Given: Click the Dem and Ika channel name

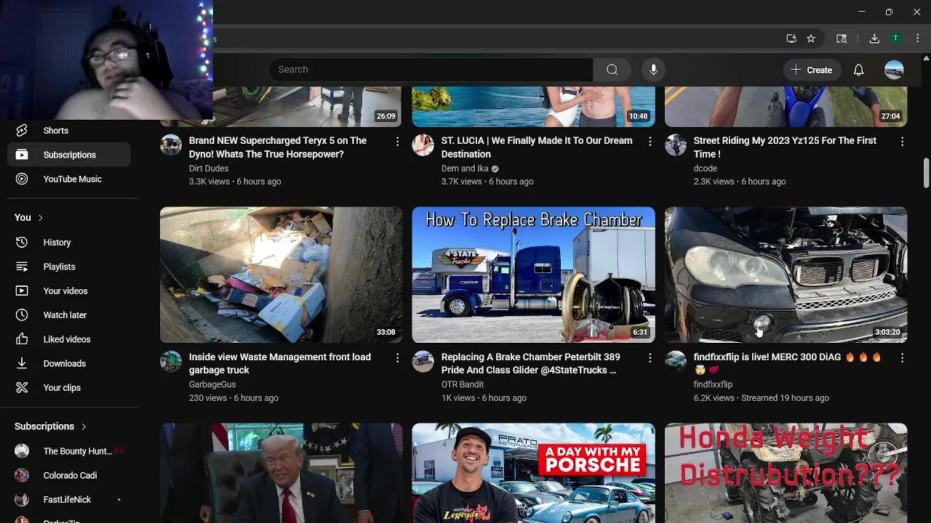Looking at the screenshot, I should pos(465,169).
